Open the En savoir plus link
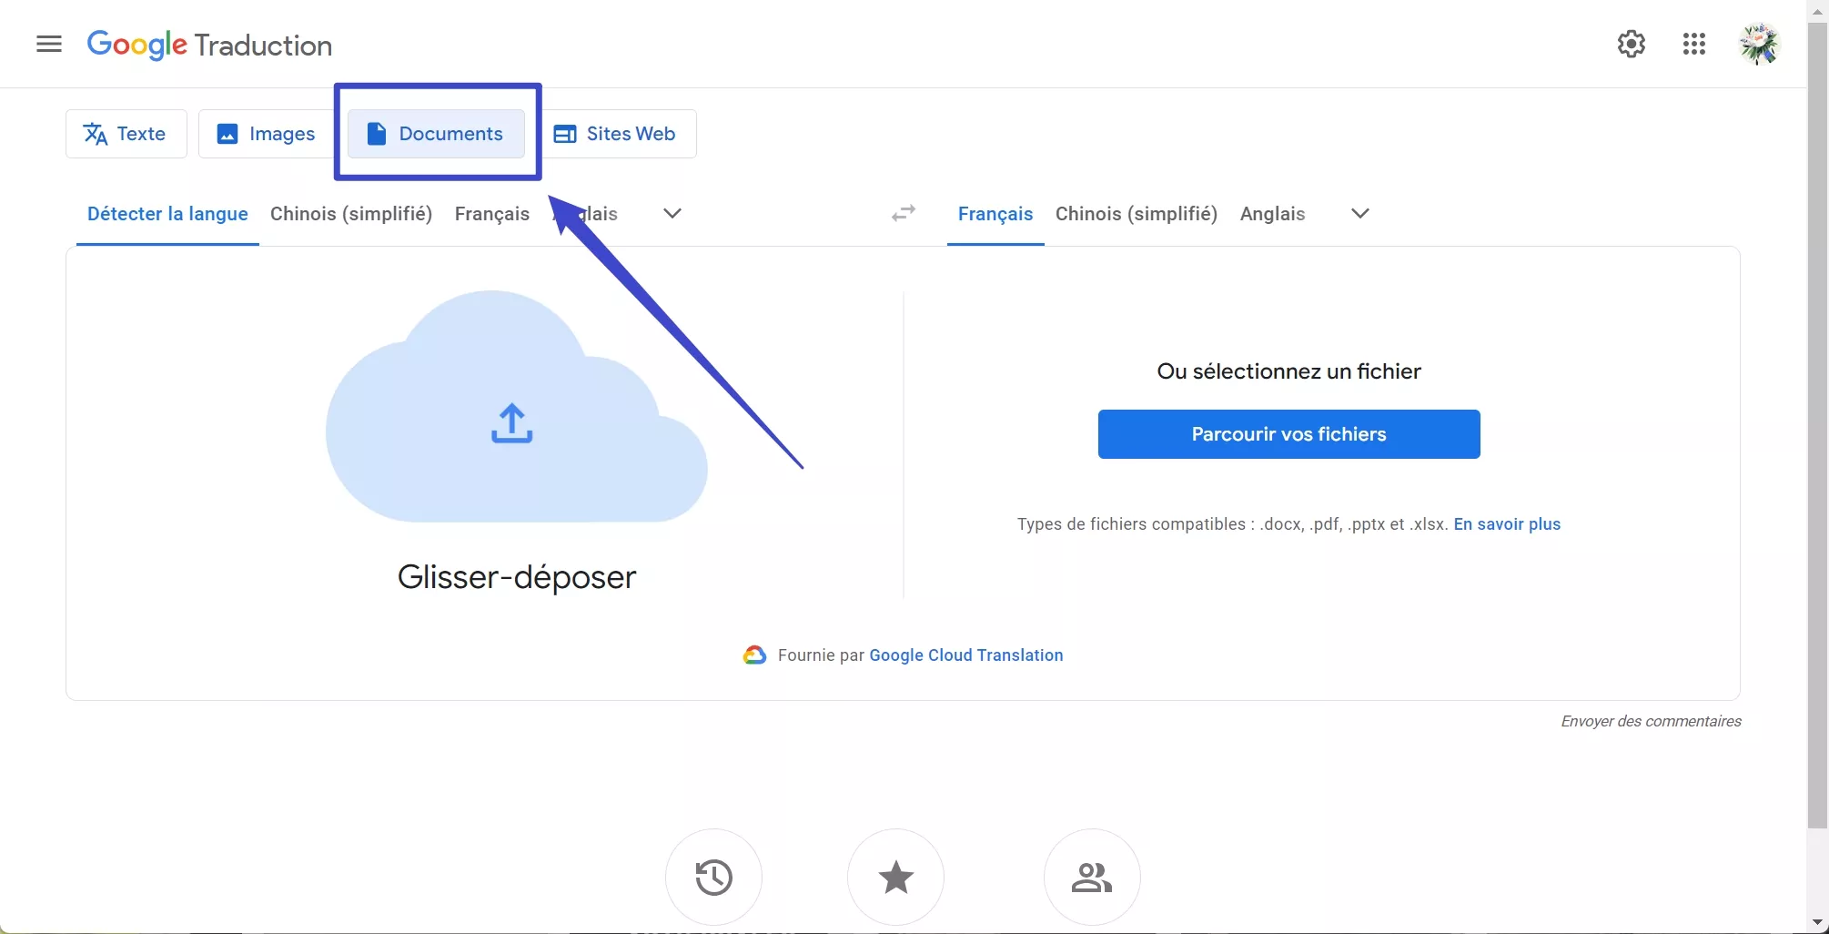The image size is (1829, 934). [x=1506, y=524]
